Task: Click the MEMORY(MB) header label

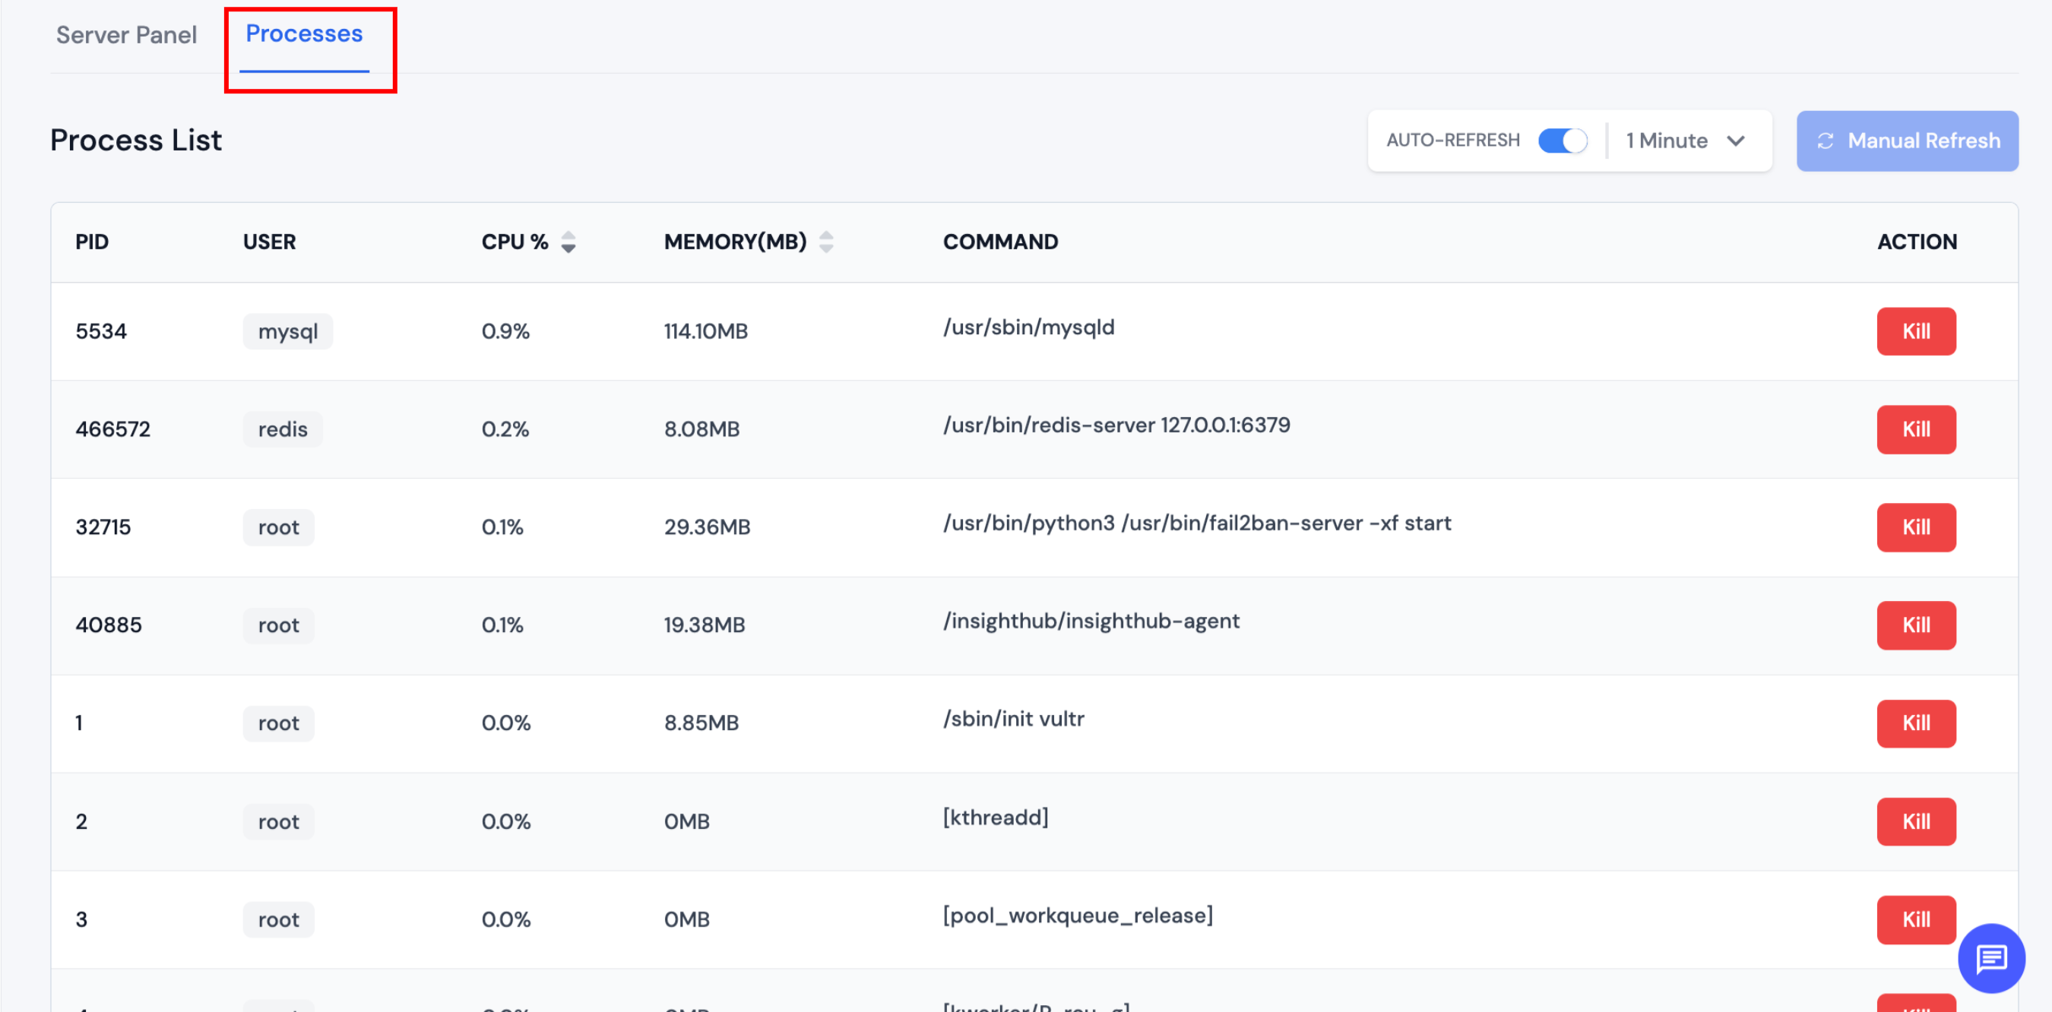Action: click(735, 242)
